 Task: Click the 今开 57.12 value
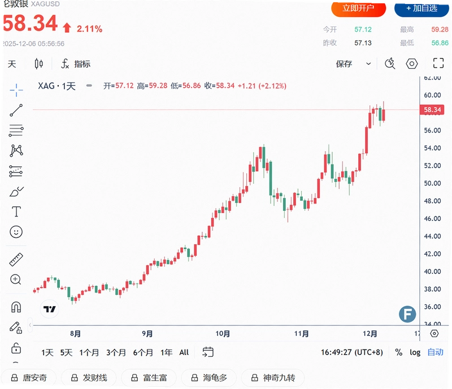click(363, 29)
